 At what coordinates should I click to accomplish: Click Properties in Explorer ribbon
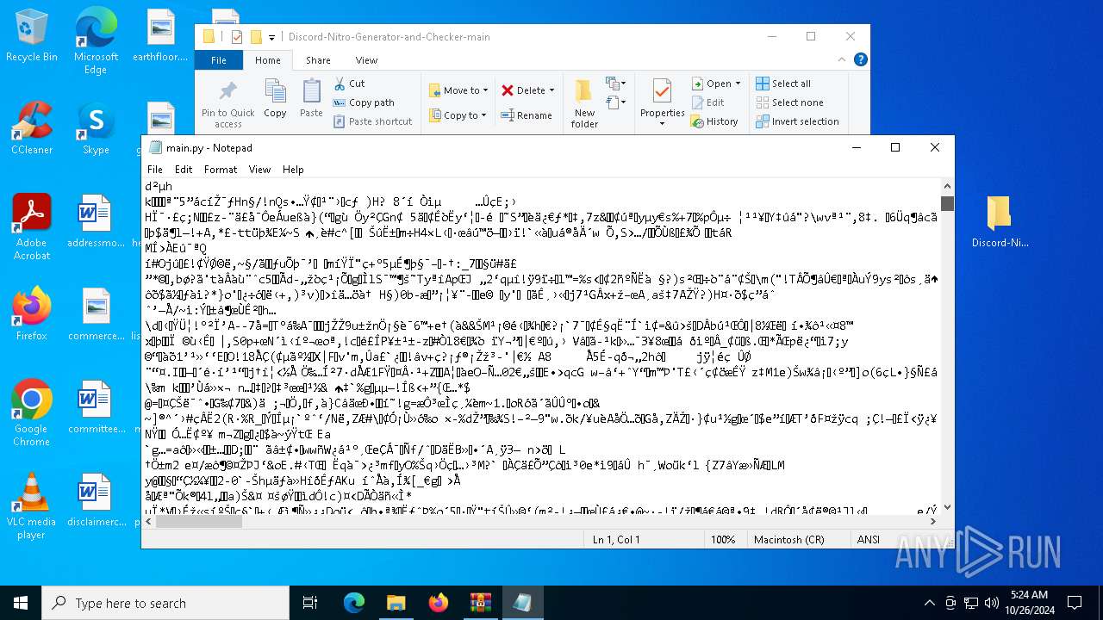[x=662, y=104]
